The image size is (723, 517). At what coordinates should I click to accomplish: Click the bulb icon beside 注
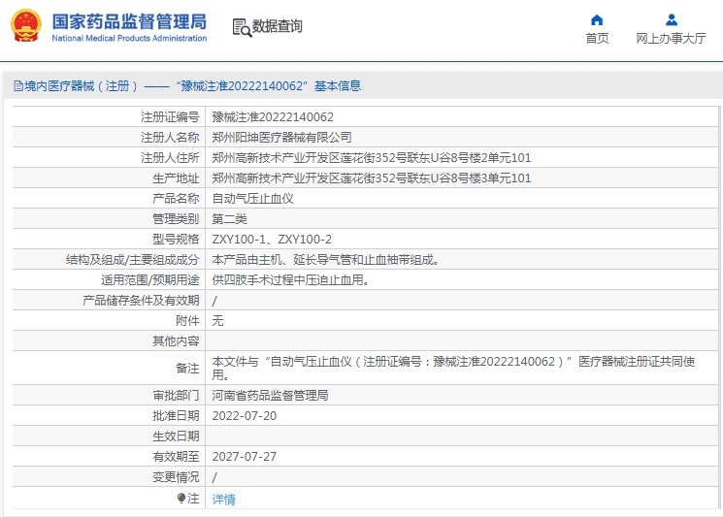(181, 498)
